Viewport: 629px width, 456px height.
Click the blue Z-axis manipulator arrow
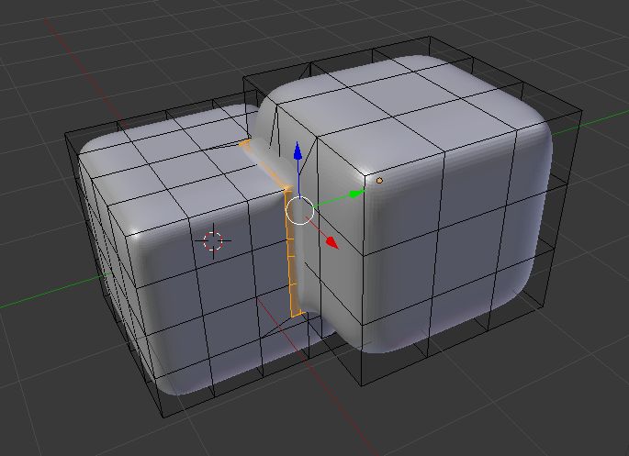tap(298, 151)
